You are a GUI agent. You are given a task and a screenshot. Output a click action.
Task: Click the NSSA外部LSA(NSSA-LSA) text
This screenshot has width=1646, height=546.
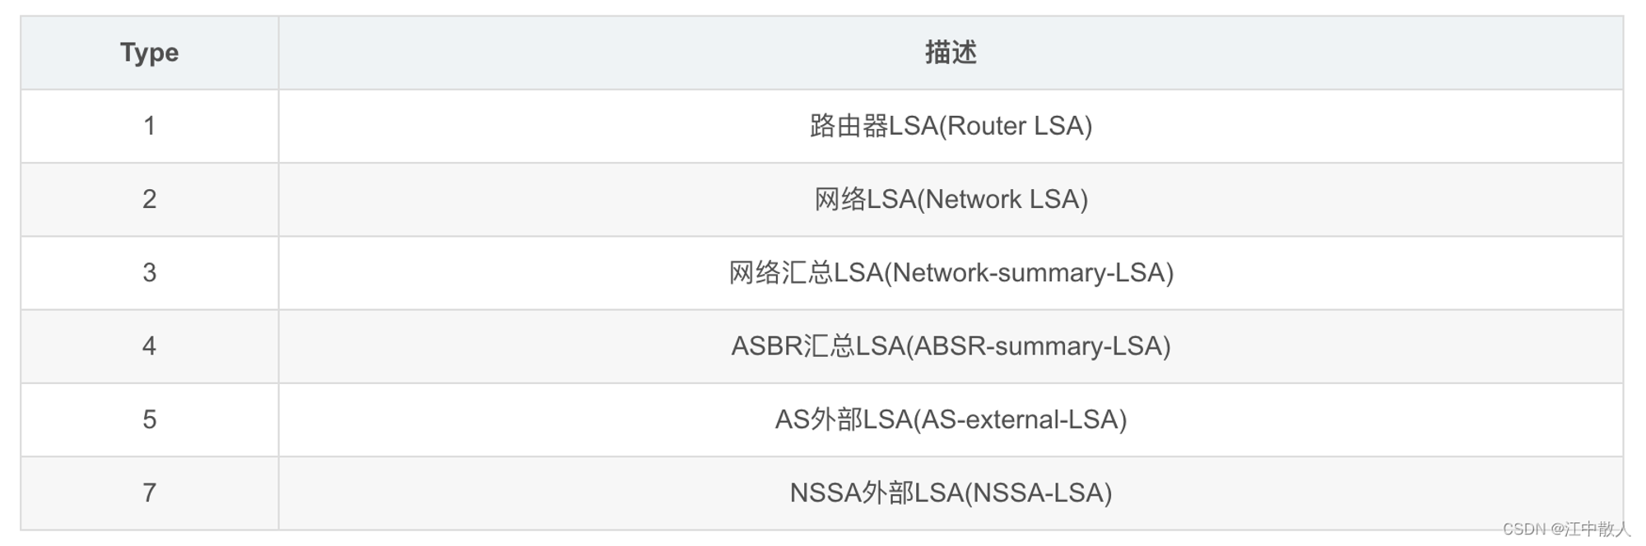pos(951,493)
